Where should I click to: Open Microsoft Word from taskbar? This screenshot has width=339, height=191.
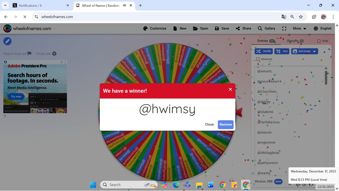coord(211,185)
